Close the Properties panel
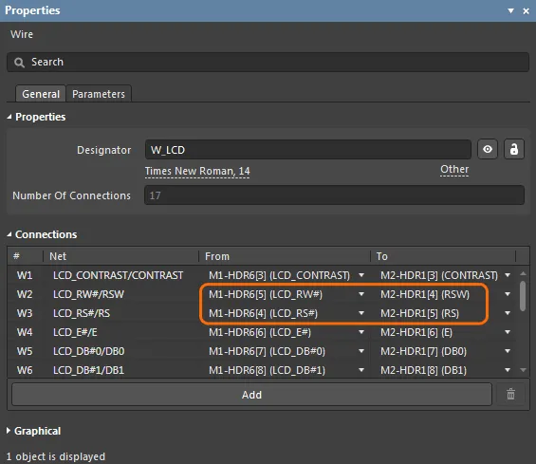This screenshot has height=464, width=536. click(527, 11)
